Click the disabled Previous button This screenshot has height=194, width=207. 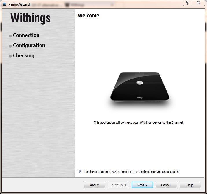pyautogui.click(x=119, y=185)
